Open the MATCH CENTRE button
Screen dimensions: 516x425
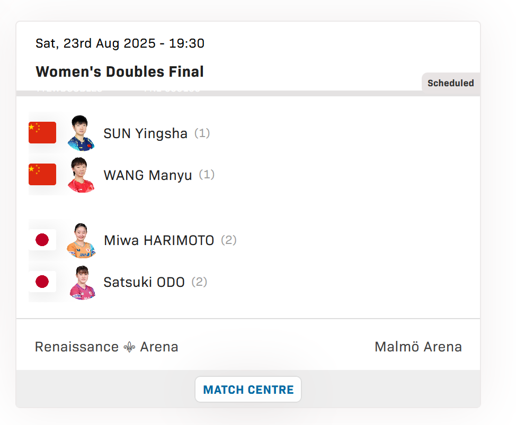[x=248, y=389]
